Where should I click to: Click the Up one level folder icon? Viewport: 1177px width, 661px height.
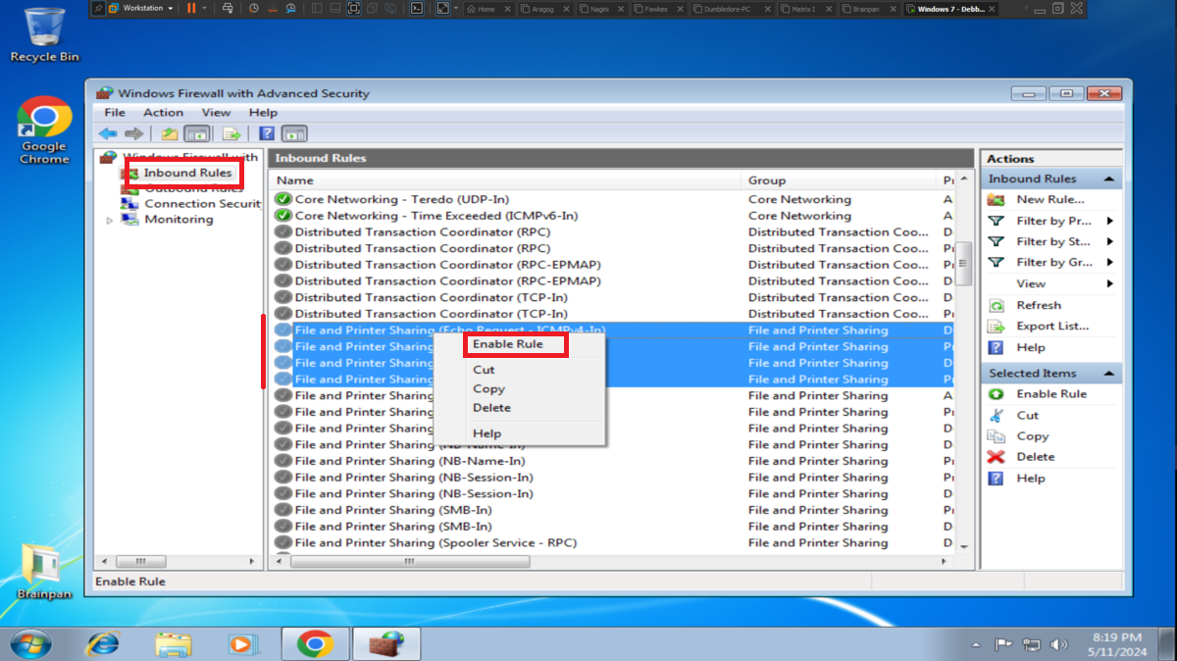(170, 133)
